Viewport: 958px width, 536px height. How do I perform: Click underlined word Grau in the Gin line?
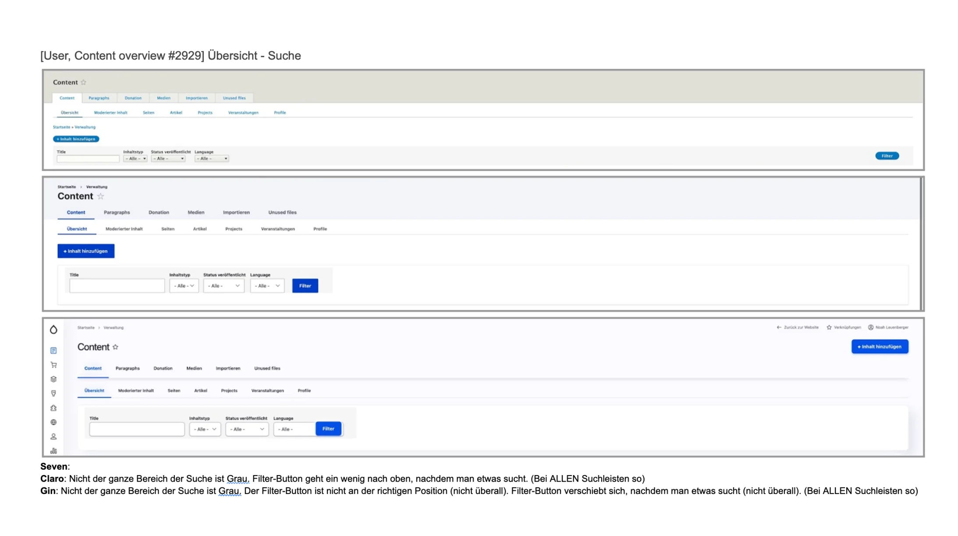point(230,491)
